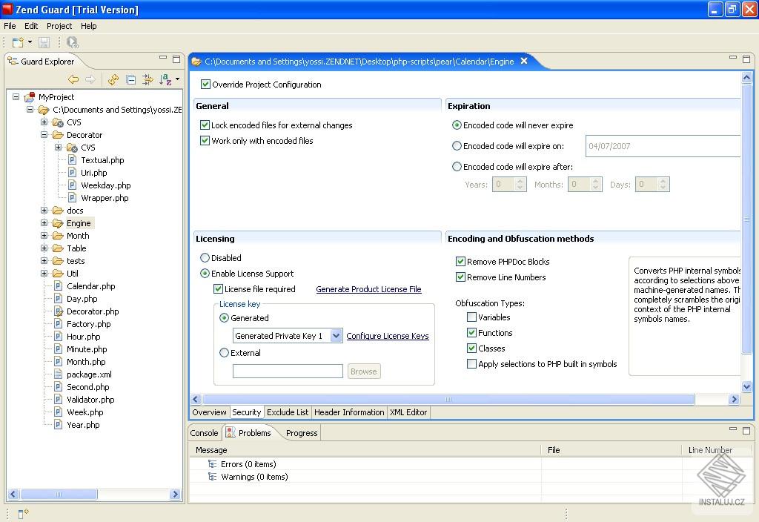Viewport: 759px width, 522px height.
Task: Click the Generate Product License File link
Action: pyautogui.click(x=368, y=289)
